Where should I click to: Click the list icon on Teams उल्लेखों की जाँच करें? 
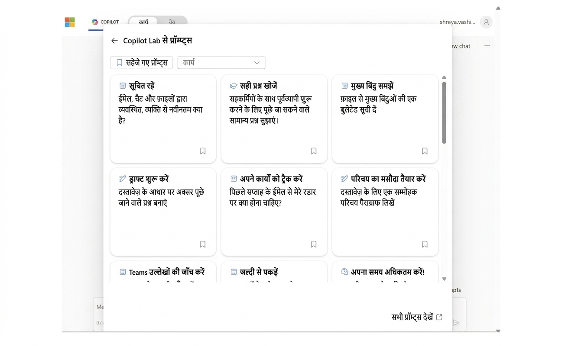click(123, 272)
